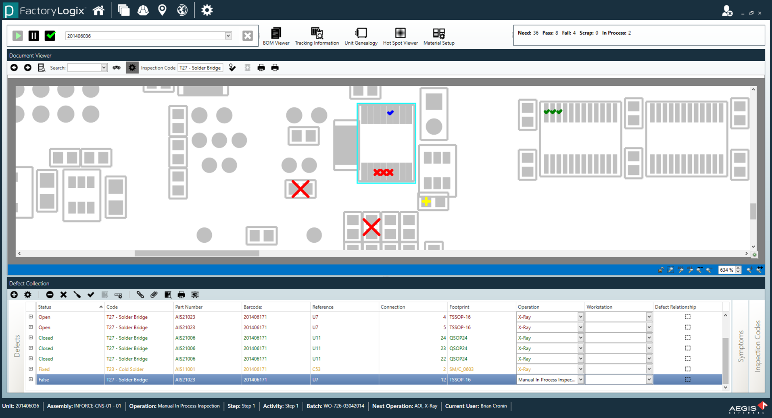This screenshot has height=418, width=772.
Task: Toggle Defect Relationship checkbox in False row
Action: pos(687,380)
